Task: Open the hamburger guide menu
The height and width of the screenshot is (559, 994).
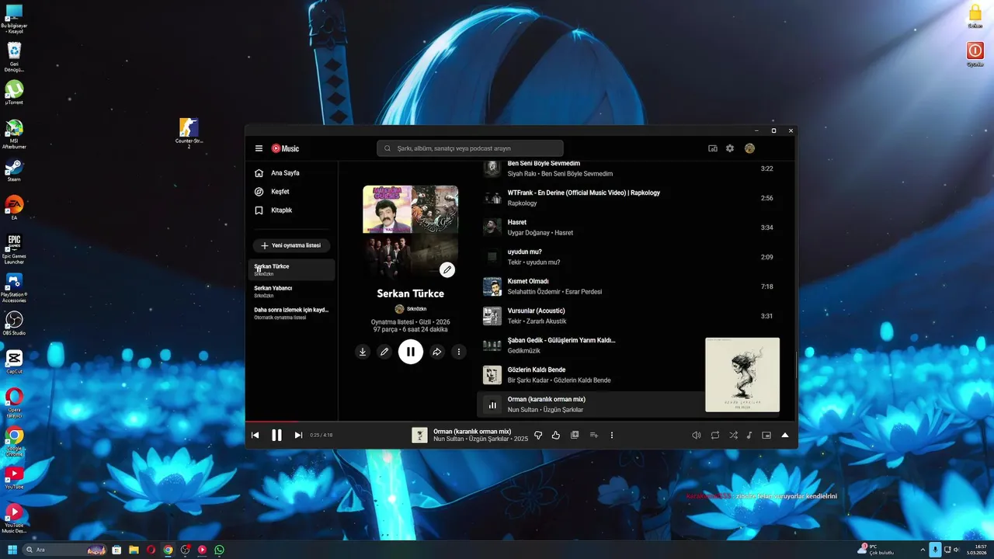Action: [259, 148]
